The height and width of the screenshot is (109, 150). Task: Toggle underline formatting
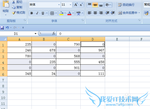[x=43, y=13]
